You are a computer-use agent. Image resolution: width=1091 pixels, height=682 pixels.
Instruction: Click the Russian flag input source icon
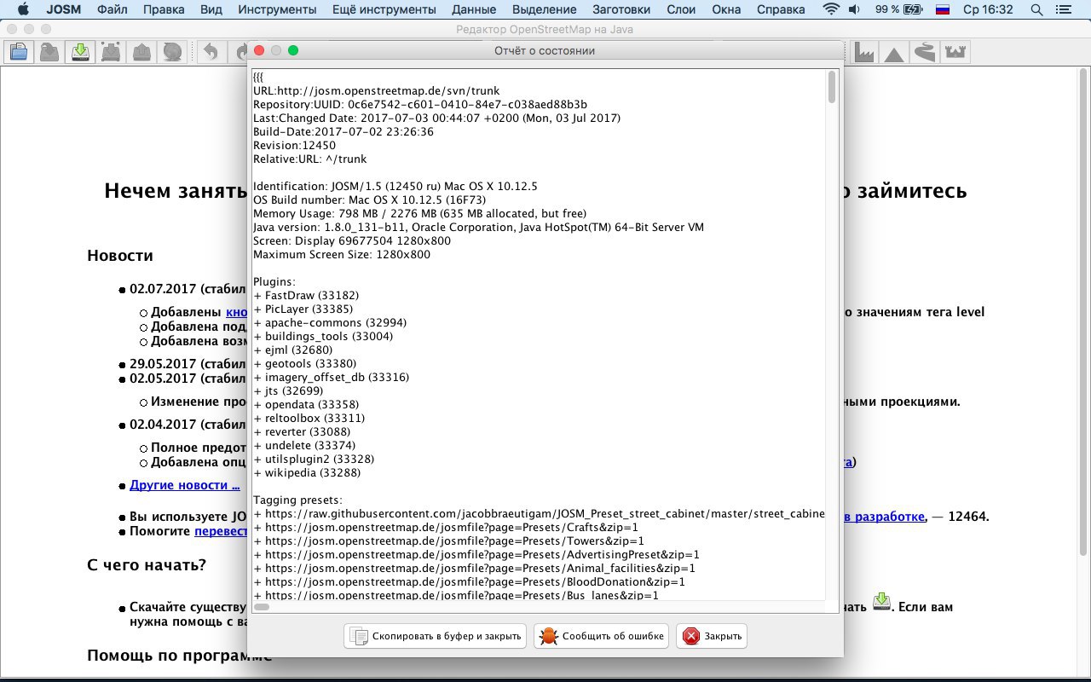tap(943, 9)
